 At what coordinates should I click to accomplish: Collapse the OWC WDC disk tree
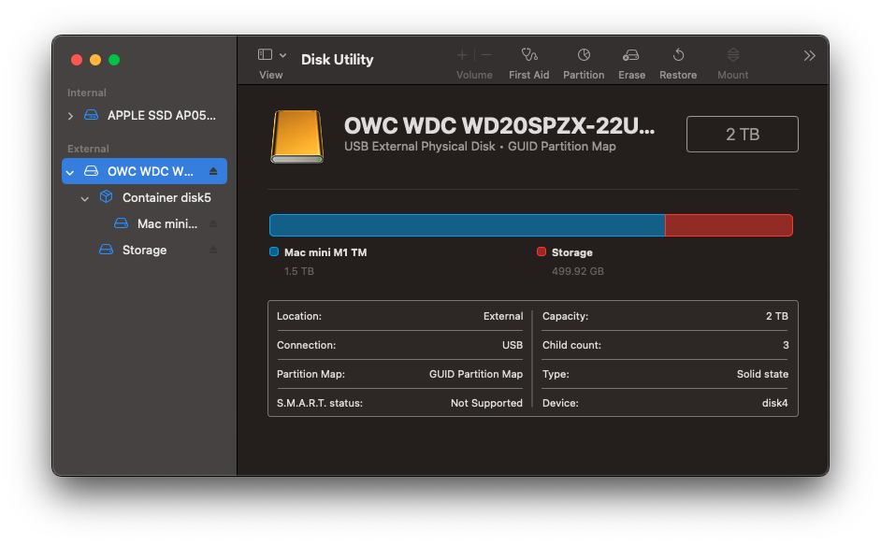(x=70, y=172)
